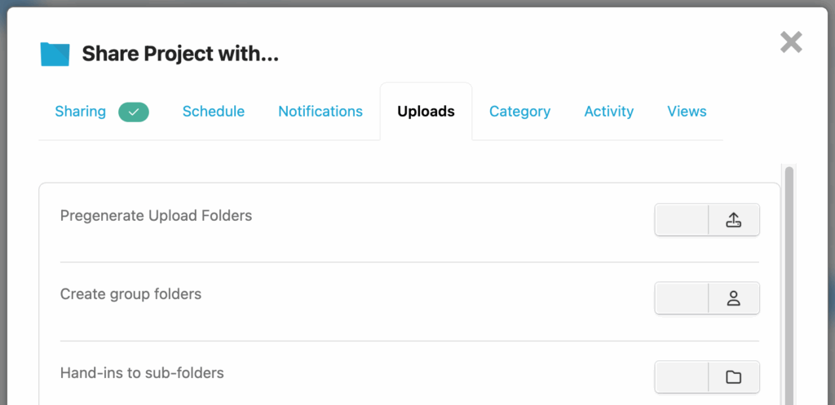Screen dimensions: 835x405
Task: Enable the Pregenerate Upload Folders switch
Action: coord(682,220)
